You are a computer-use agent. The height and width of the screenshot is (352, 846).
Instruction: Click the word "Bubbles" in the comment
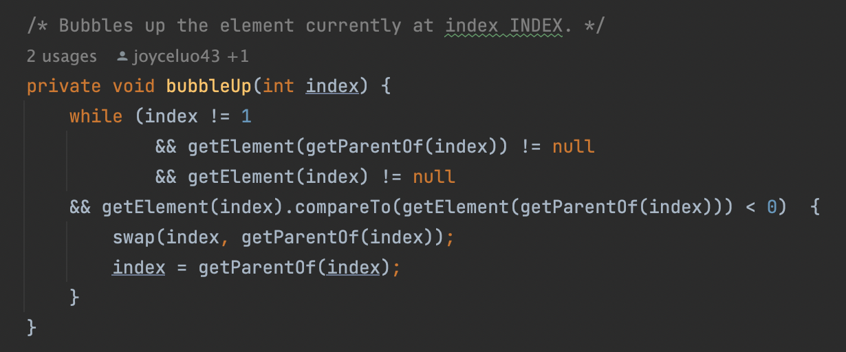pos(96,26)
